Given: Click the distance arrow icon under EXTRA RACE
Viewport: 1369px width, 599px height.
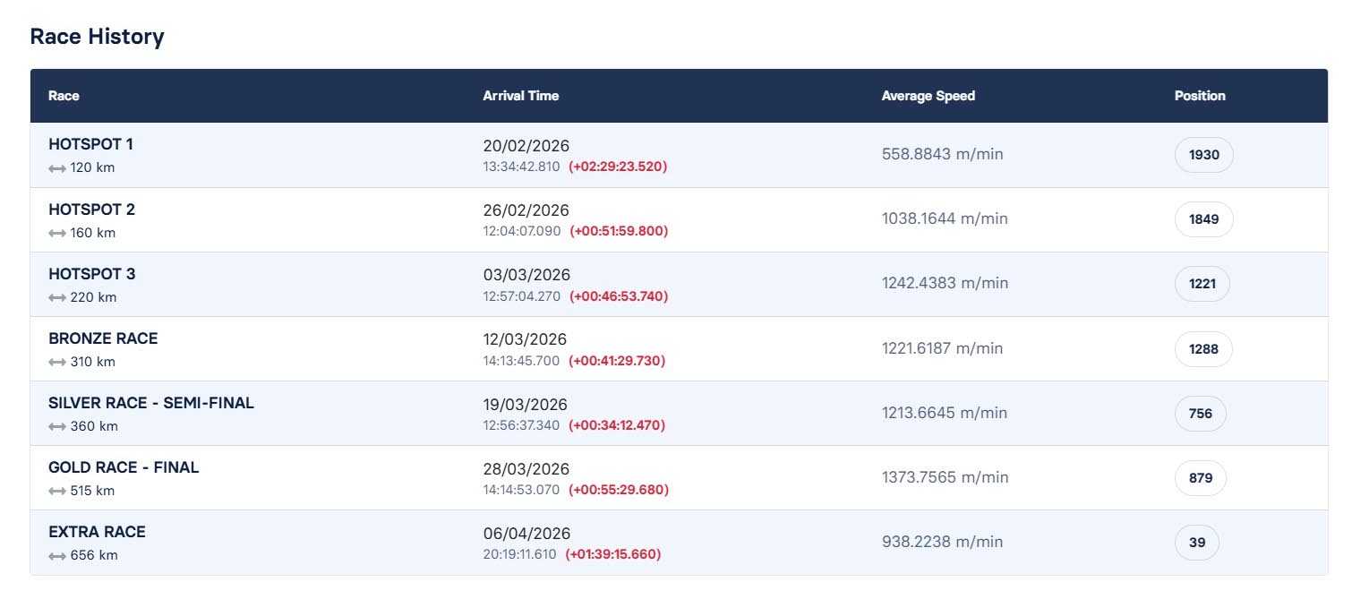Looking at the screenshot, I should pyautogui.click(x=57, y=555).
